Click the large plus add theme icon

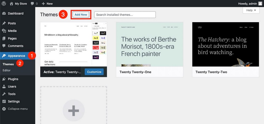coord(74,111)
